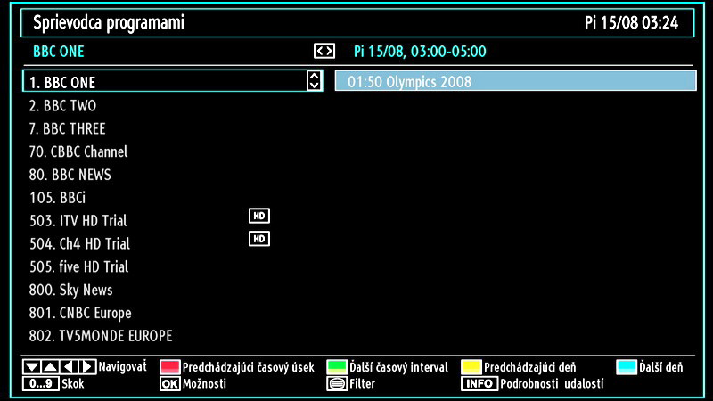Click the Filter teletext key icon
This screenshot has width=713, height=401.
point(337,384)
